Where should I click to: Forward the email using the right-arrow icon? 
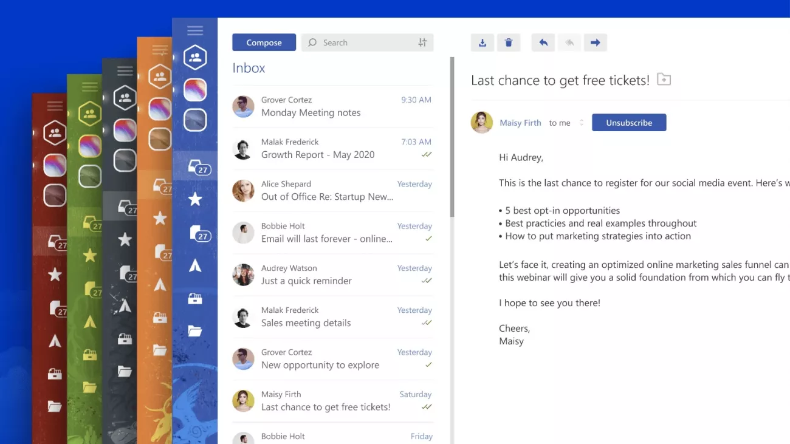[596, 43]
